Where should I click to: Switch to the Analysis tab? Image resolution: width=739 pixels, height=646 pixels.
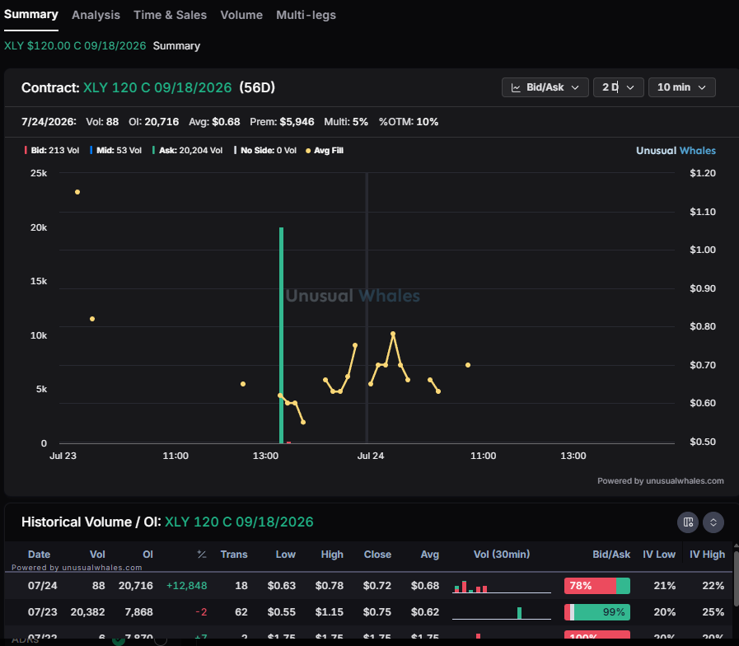[96, 15]
